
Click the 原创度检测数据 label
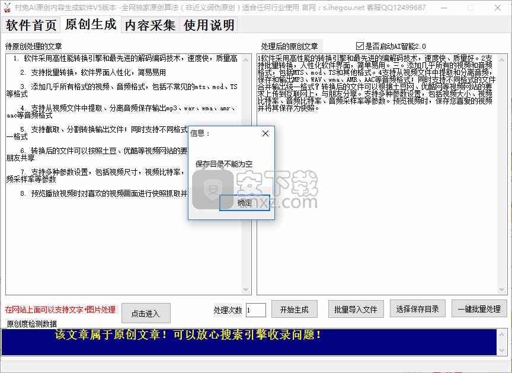click(x=31, y=324)
